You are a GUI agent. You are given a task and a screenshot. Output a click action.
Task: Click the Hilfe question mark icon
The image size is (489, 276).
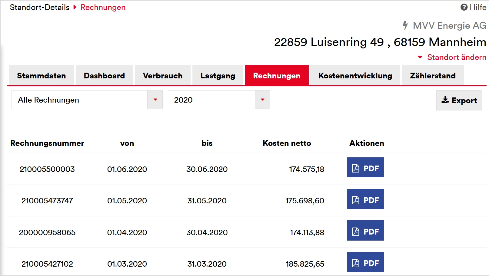[x=464, y=7]
